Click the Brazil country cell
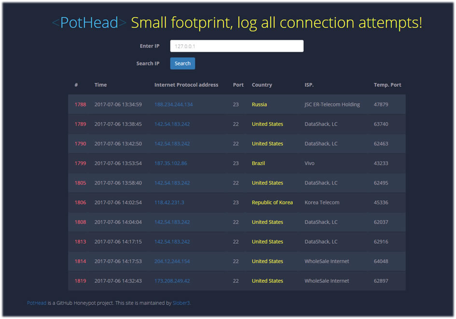 click(258, 163)
